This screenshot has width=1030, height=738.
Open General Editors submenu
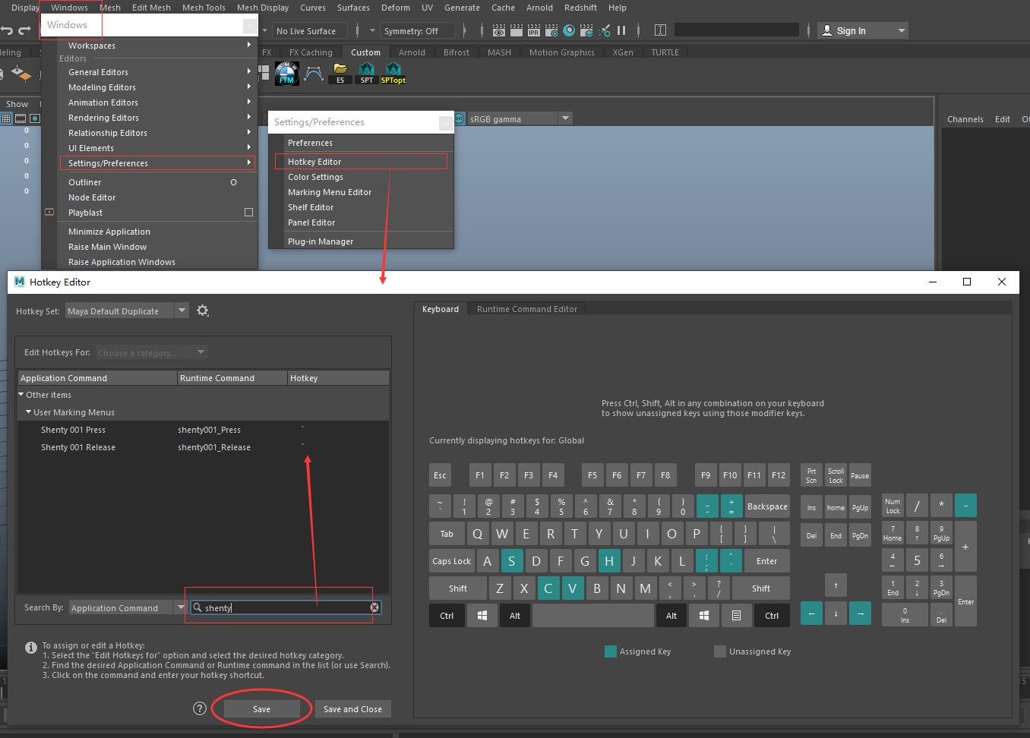(x=158, y=72)
